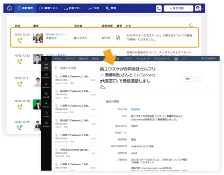Select the Projects icon in the sidebar

(x=46, y=105)
